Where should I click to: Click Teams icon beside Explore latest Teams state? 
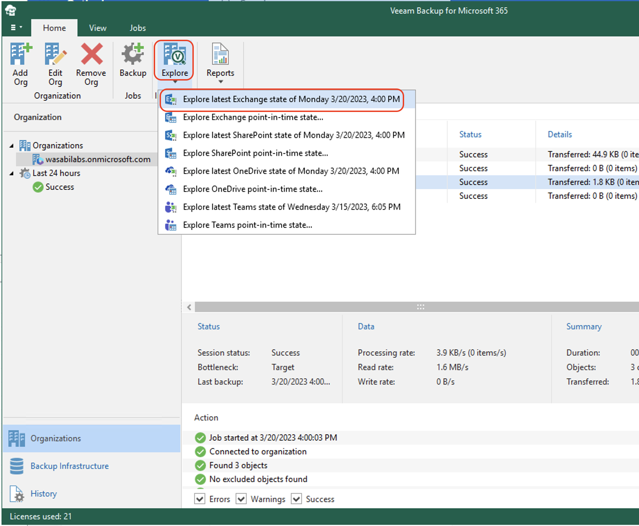click(x=171, y=207)
